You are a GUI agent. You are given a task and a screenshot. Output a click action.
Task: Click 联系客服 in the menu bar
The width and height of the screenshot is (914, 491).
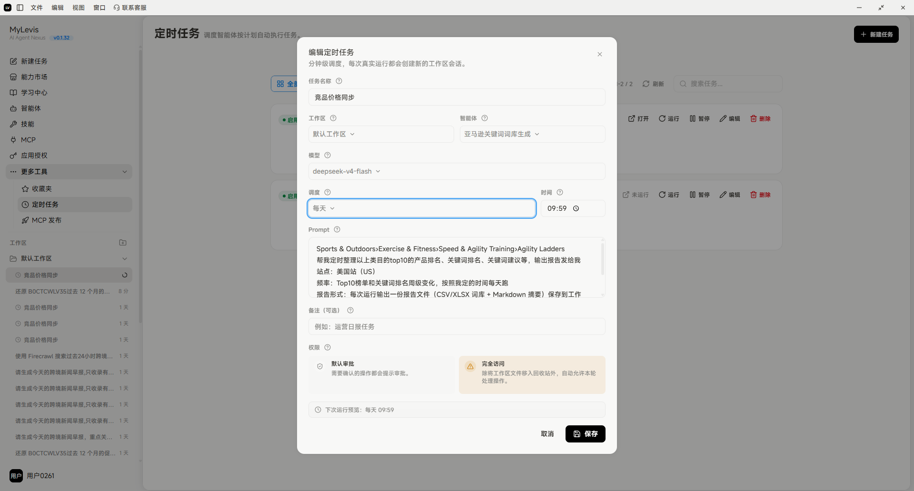pyautogui.click(x=130, y=8)
